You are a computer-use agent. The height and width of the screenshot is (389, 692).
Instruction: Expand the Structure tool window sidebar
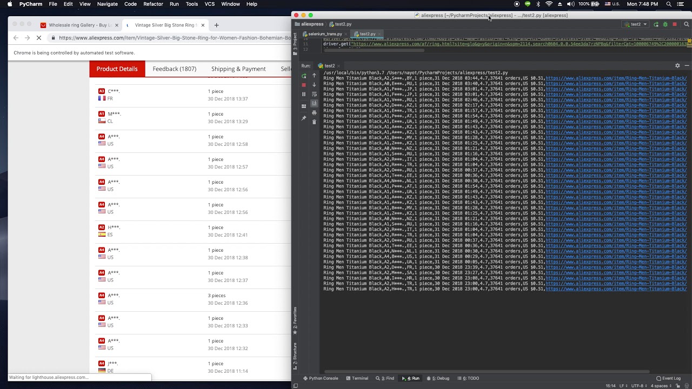pos(295,353)
